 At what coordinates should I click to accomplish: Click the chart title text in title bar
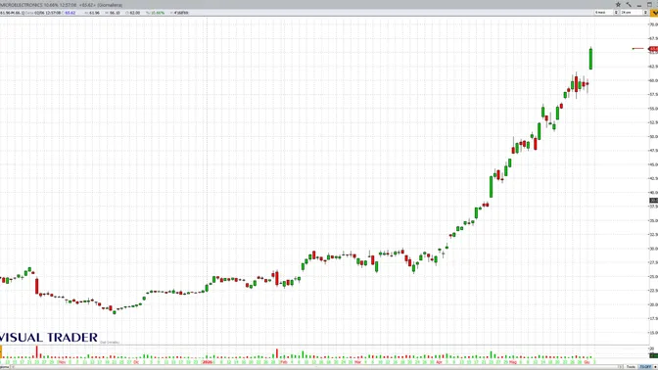point(61,5)
